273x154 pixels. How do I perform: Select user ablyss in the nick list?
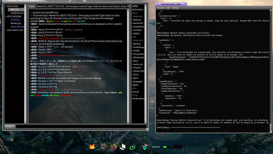(x=135, y=85)
